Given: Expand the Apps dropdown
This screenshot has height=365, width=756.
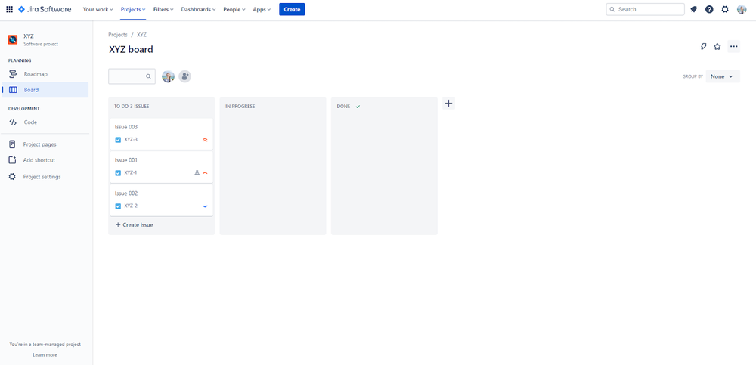Looking at the screenshot, I should tap(262, 9).
